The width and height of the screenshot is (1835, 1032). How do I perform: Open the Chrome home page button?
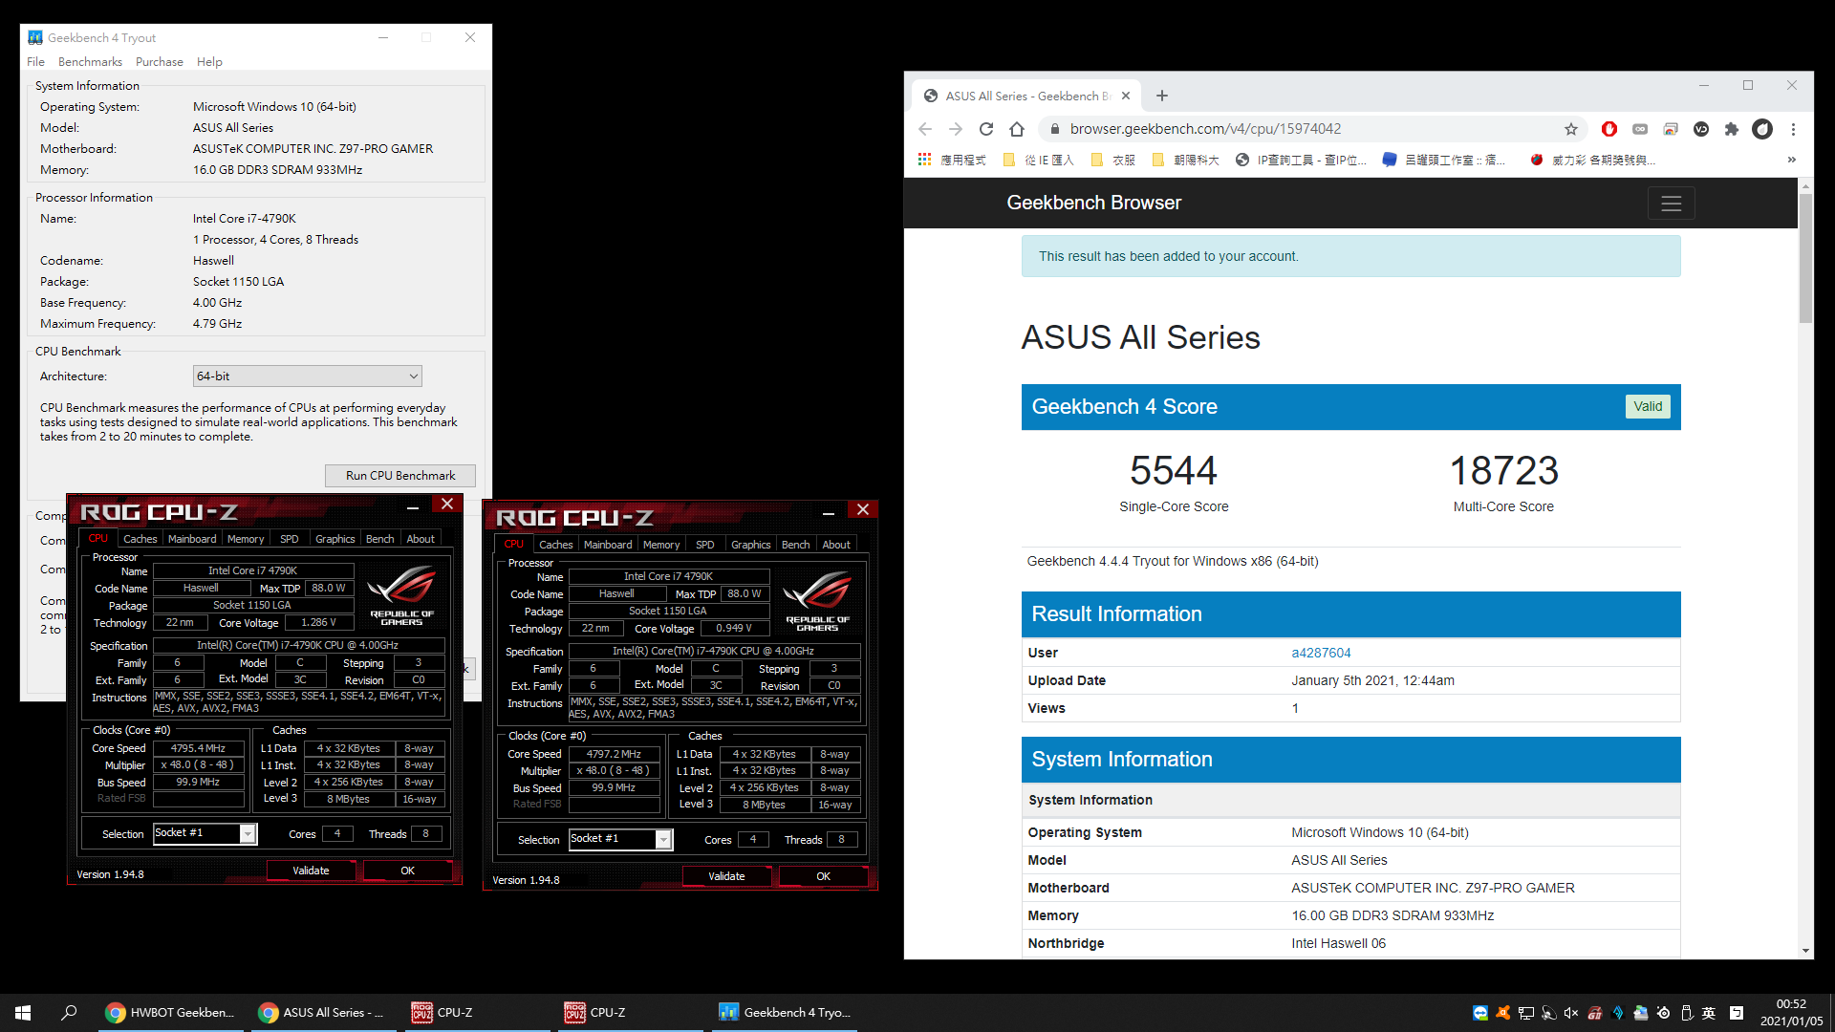point(1017,129)
